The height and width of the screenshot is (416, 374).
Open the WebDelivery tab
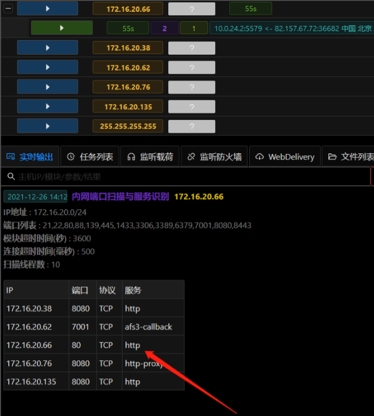(x=285, y=157)
